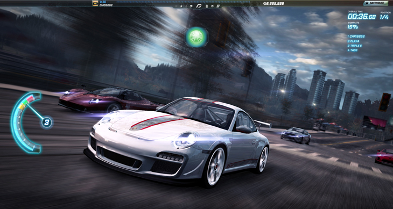Image resolution: width=393 pixels, height=209 pixels.
Task: Click the blue reputation progress bar
Action: point(183,2)
